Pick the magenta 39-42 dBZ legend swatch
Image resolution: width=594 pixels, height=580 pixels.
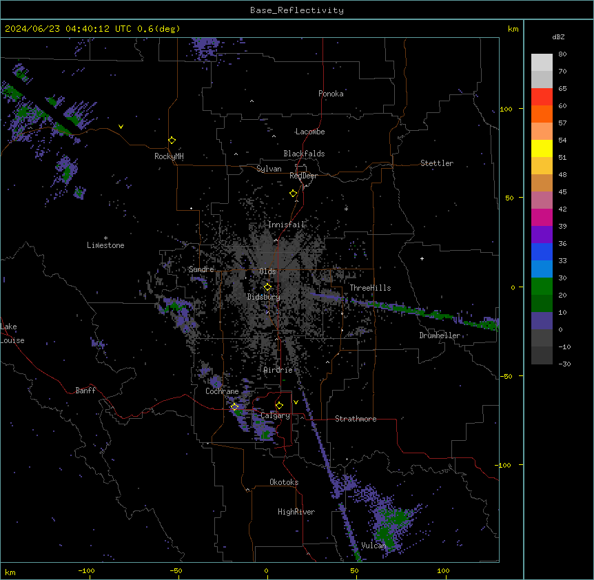(542, 217)
